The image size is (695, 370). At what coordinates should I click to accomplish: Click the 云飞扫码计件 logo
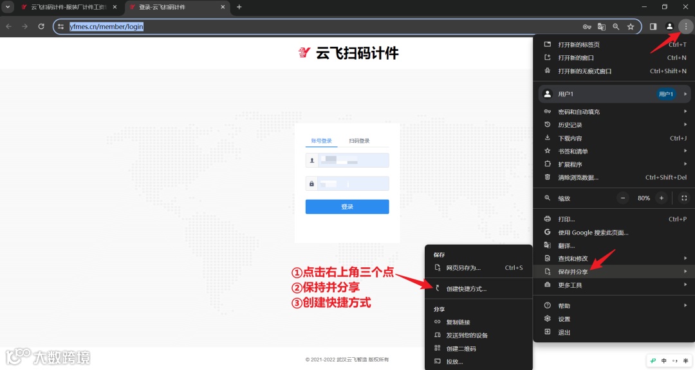348,53
